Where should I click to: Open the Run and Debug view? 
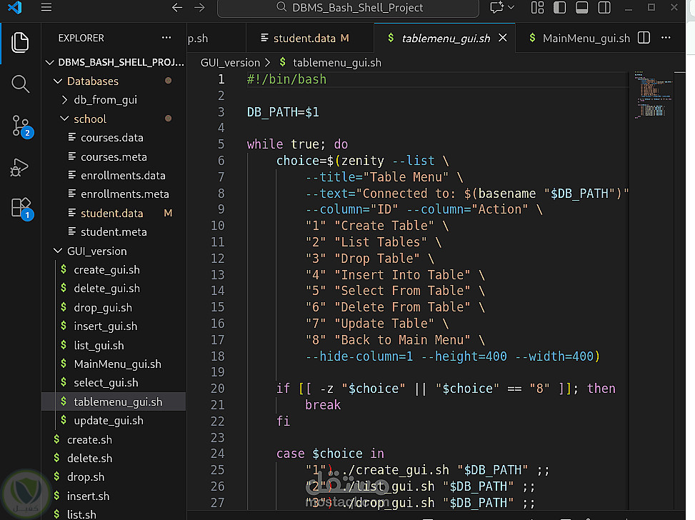click(20, 167)
